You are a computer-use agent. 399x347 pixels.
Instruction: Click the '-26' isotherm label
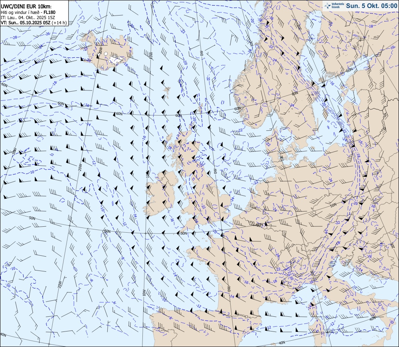point(47,33)
